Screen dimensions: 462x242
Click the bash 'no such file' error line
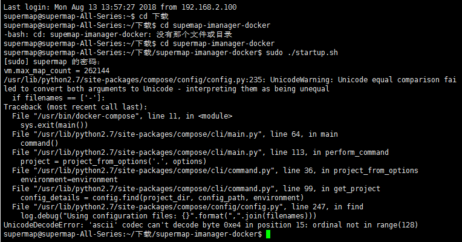[118, 34]
